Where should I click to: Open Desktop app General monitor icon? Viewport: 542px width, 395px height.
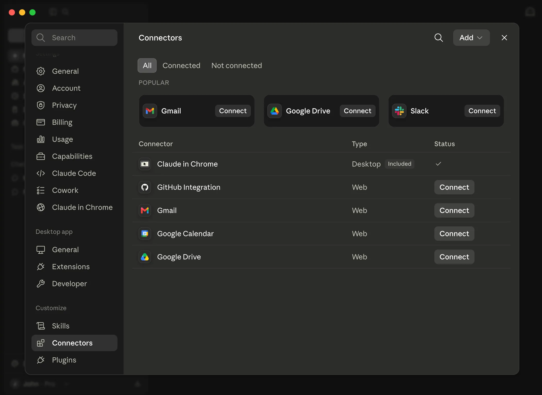(x=41, y=250)
